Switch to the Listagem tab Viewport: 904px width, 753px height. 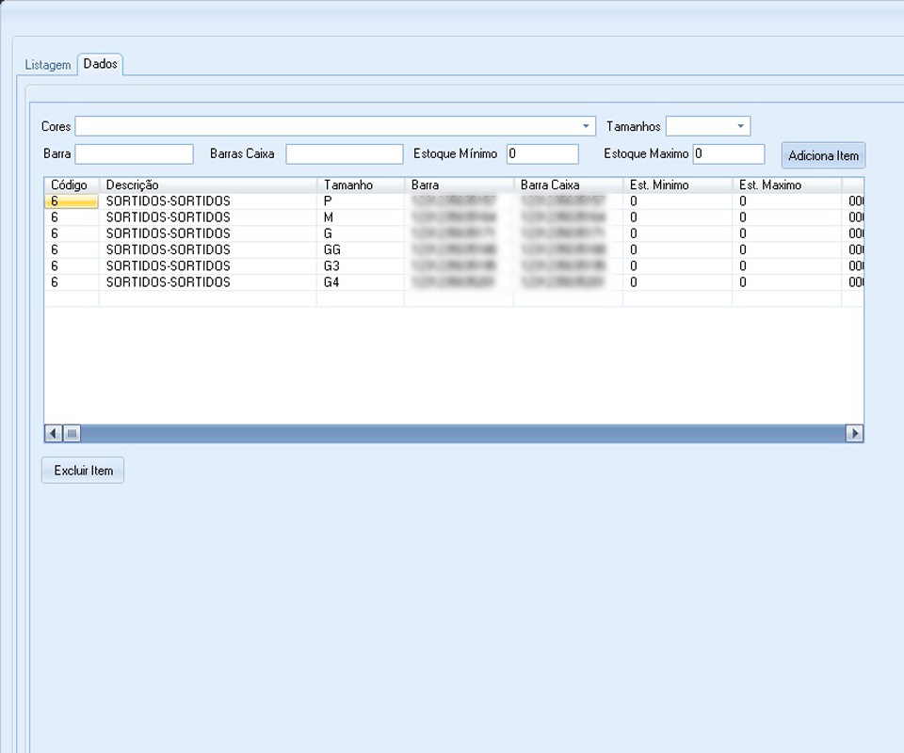click(48, 65)
